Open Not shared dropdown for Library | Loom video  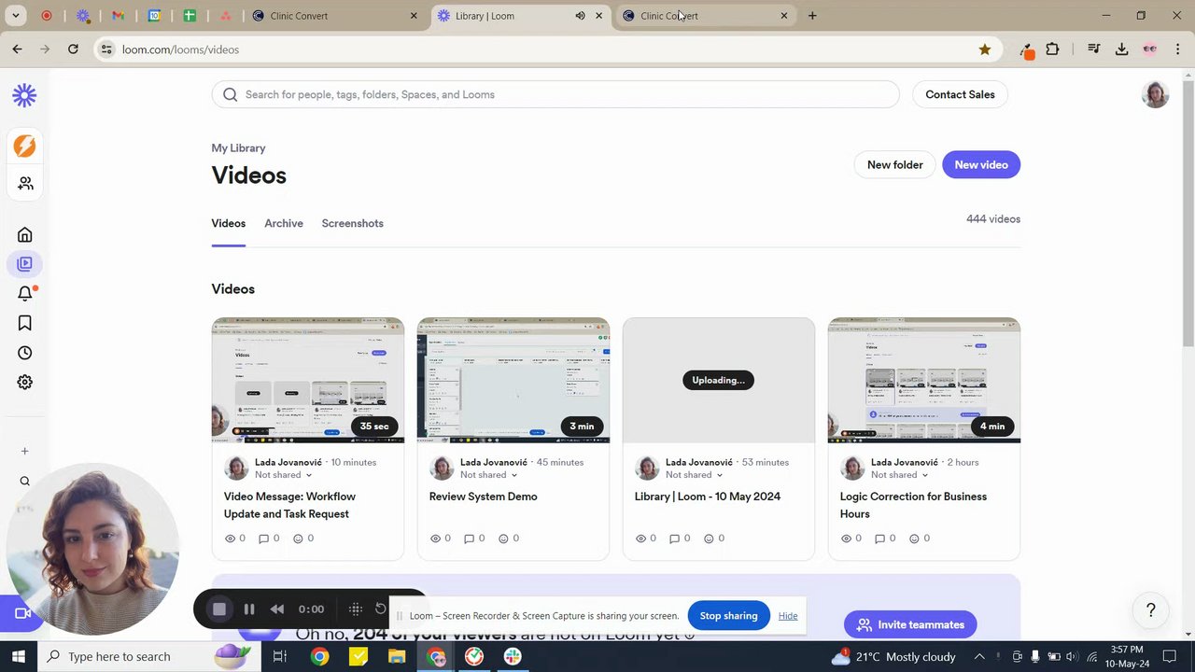[693, 475]
